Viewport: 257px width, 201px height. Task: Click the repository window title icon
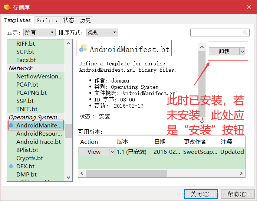tap(7, 7)
